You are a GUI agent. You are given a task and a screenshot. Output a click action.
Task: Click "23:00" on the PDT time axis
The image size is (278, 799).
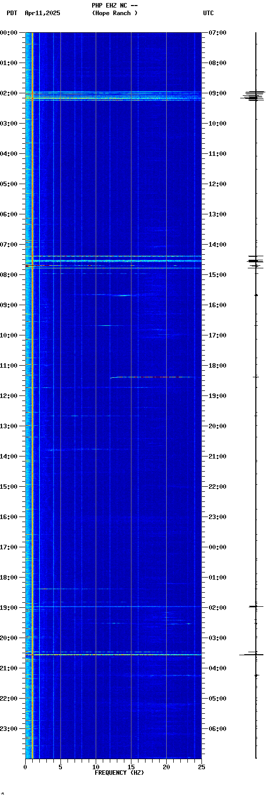9,729
